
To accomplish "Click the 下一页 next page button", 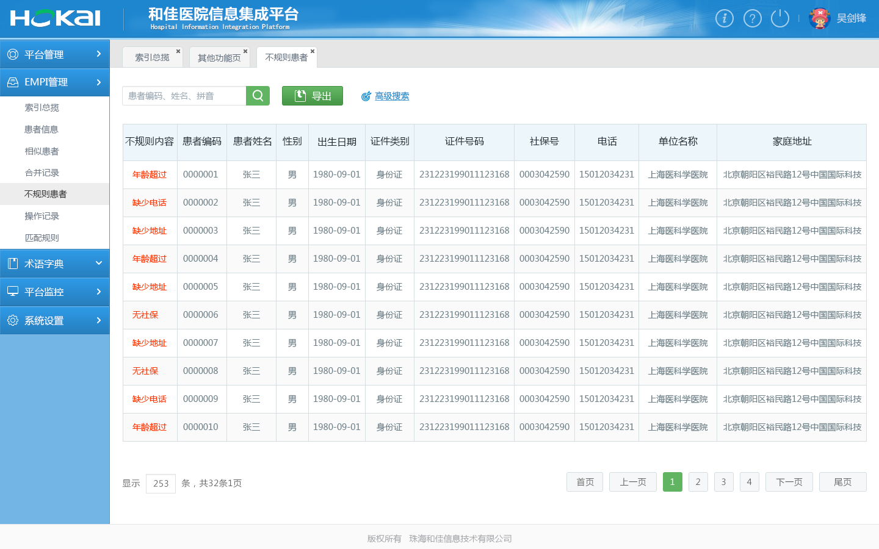I will point(789,482).
